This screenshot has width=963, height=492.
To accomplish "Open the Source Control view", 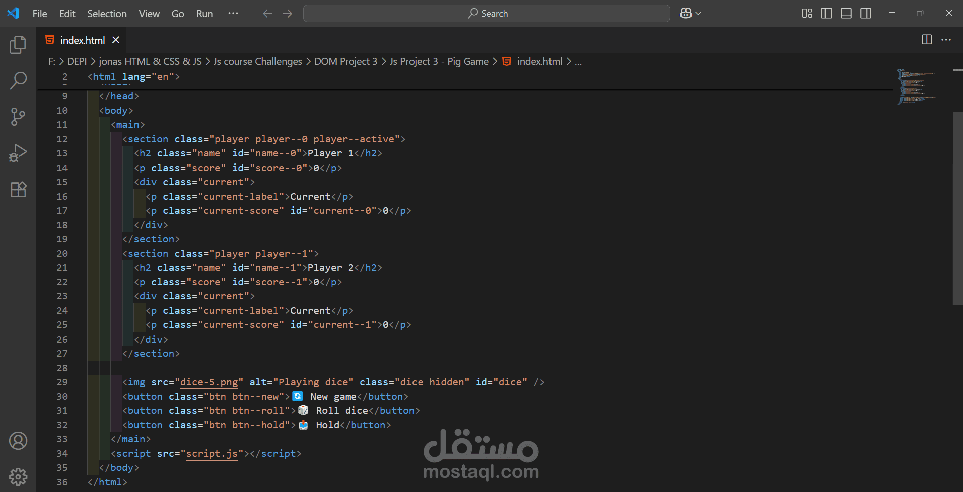I will click(x=18, y=116).
